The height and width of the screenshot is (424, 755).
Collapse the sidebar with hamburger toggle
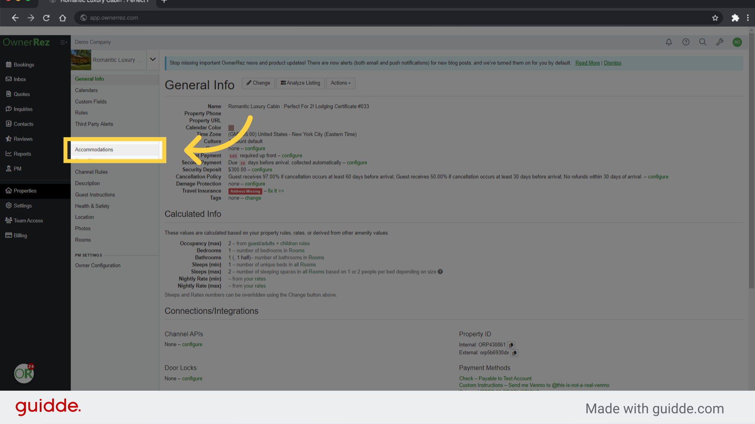click(63, 42)
